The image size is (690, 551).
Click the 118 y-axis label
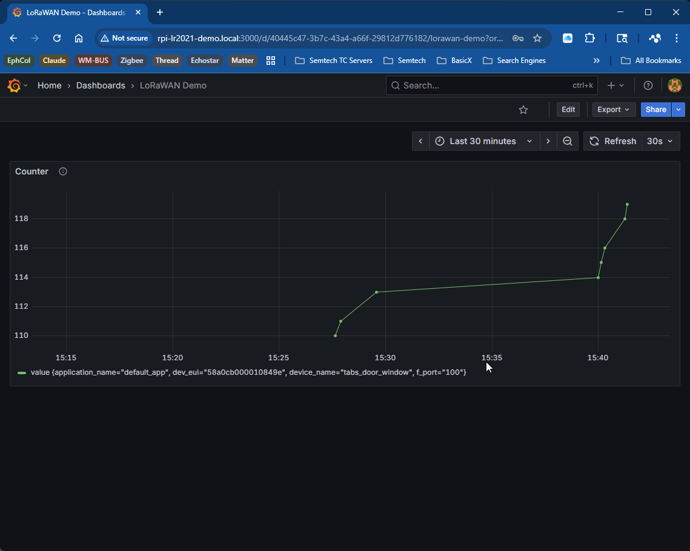point(21,219)
